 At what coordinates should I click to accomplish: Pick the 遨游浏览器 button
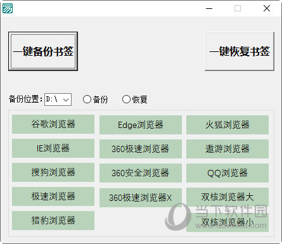(228, 149)
